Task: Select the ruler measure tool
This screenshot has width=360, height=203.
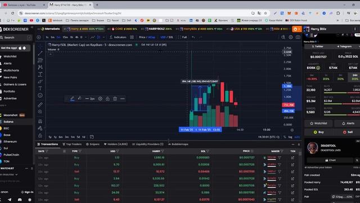Action: pyautogui.click(x=40, y=105)
